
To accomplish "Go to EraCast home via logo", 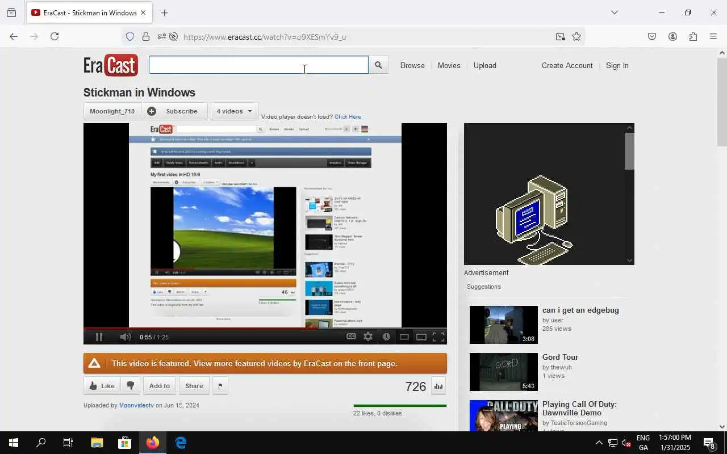I will [111, 65].
